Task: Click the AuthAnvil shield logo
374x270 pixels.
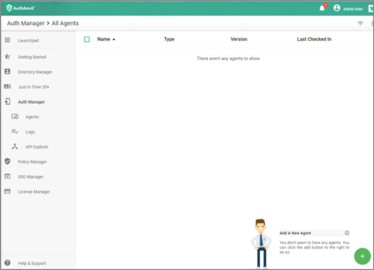Action: click(9, 8)
